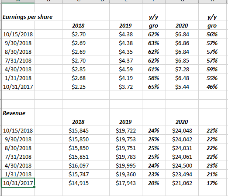This screenshot has height=196, width=228.
Task: Click the $19,995 revenue cell for 2019
Action: (126, 165)
